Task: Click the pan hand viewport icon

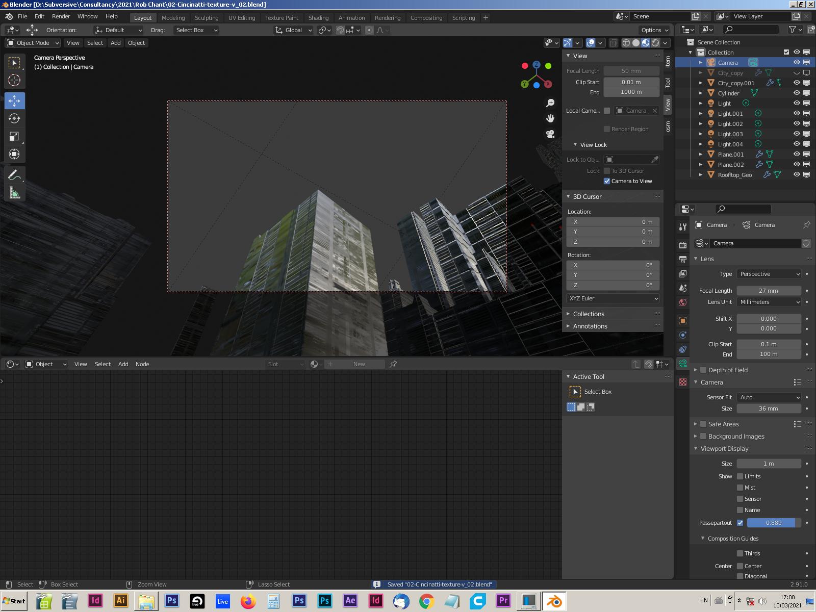Action: coord(550,118)
